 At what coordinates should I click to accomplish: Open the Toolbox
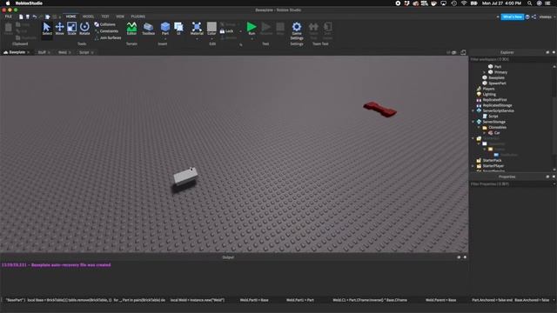148,29
